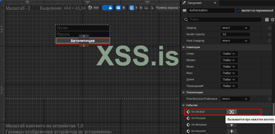Click the On Pressed event icon
275x134 pixels.
(x=188, y=118)
